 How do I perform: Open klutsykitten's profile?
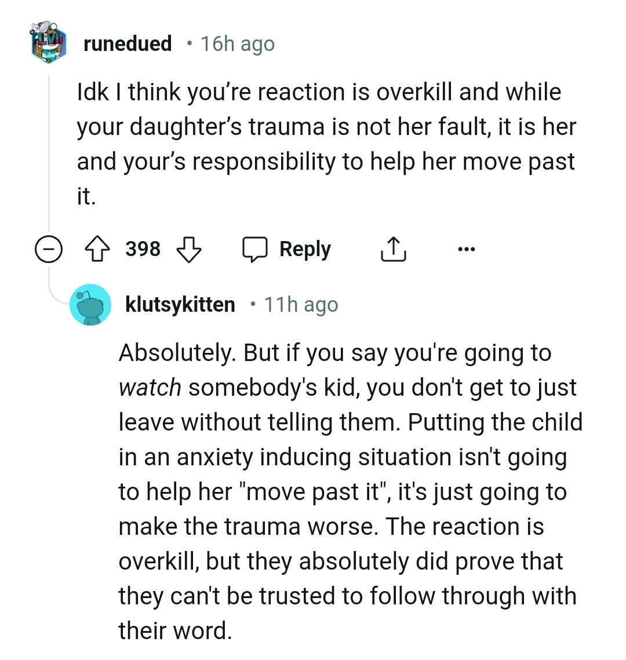click(x=180, y=304)
